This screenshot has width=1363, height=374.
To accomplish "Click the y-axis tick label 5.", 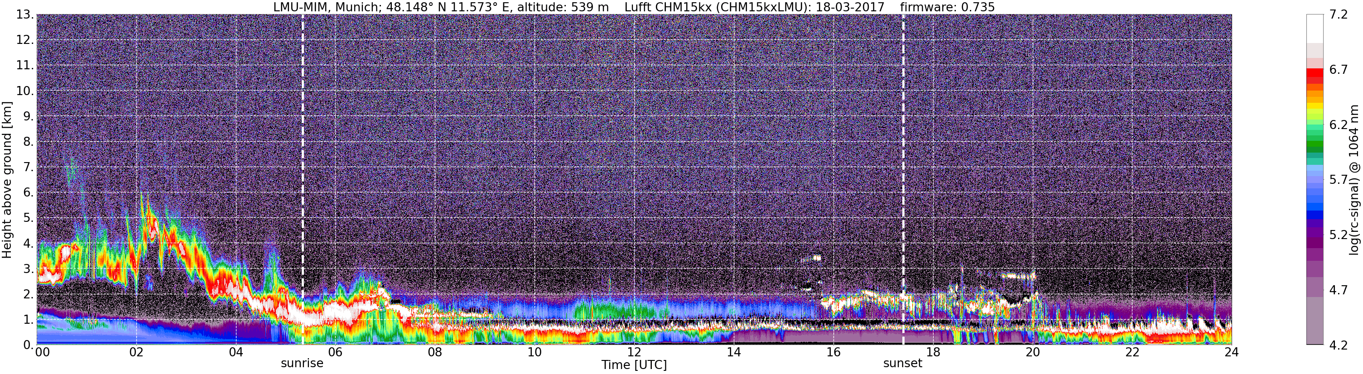I will [x=28, y=218].
